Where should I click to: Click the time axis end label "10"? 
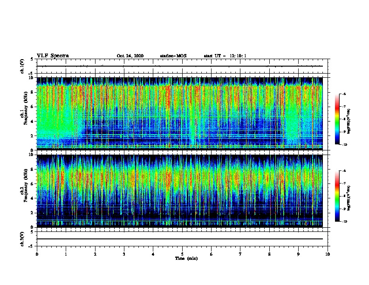[x=328, y=254]
